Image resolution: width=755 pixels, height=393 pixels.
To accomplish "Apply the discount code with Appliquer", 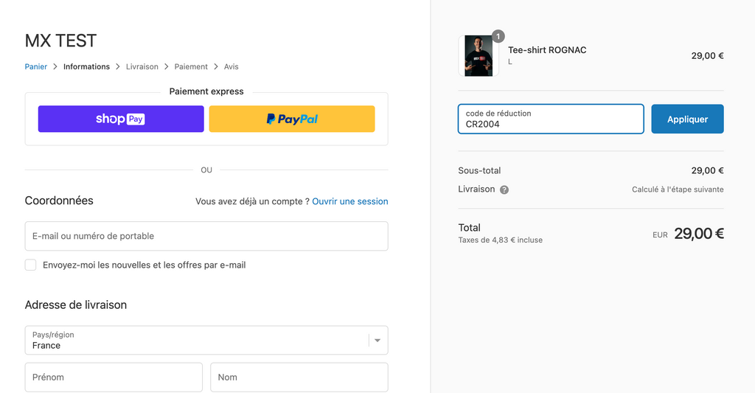I will coord(688,119).
